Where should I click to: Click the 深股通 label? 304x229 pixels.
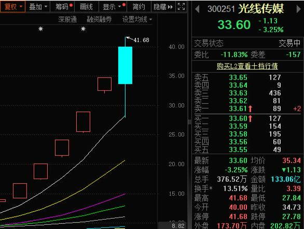(x=67, y=19)
